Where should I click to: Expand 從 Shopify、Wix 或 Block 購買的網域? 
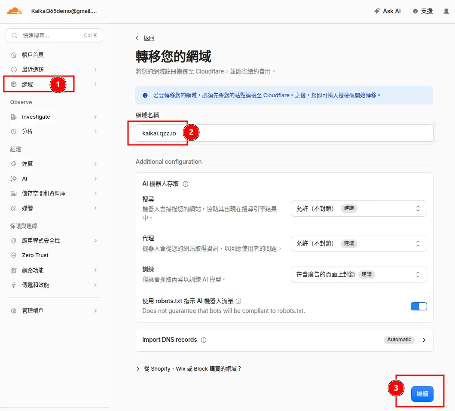tap(189, 368)
